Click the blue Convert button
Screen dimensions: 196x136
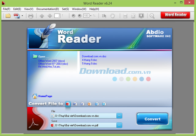pos(153,119)
